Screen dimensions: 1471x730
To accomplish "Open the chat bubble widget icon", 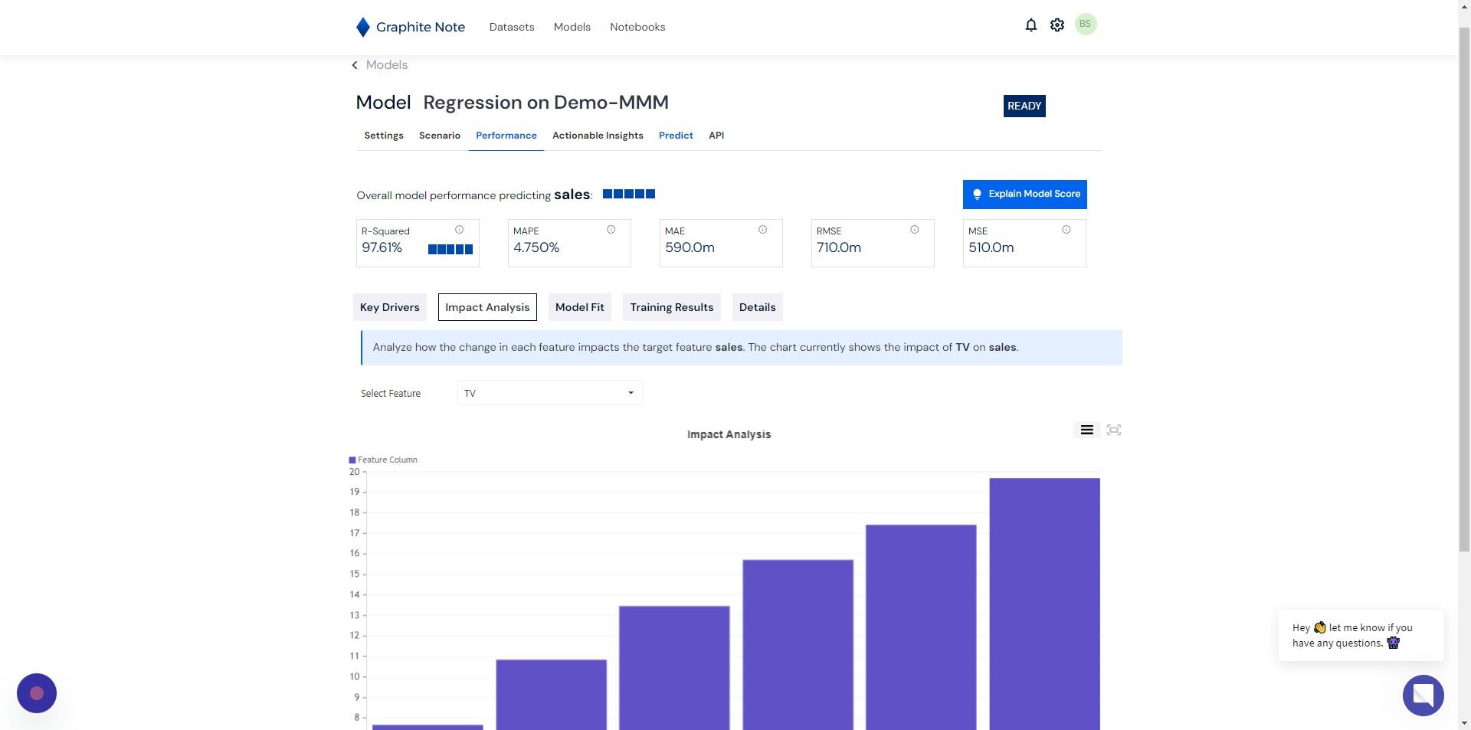I will tap(1423, 695).
